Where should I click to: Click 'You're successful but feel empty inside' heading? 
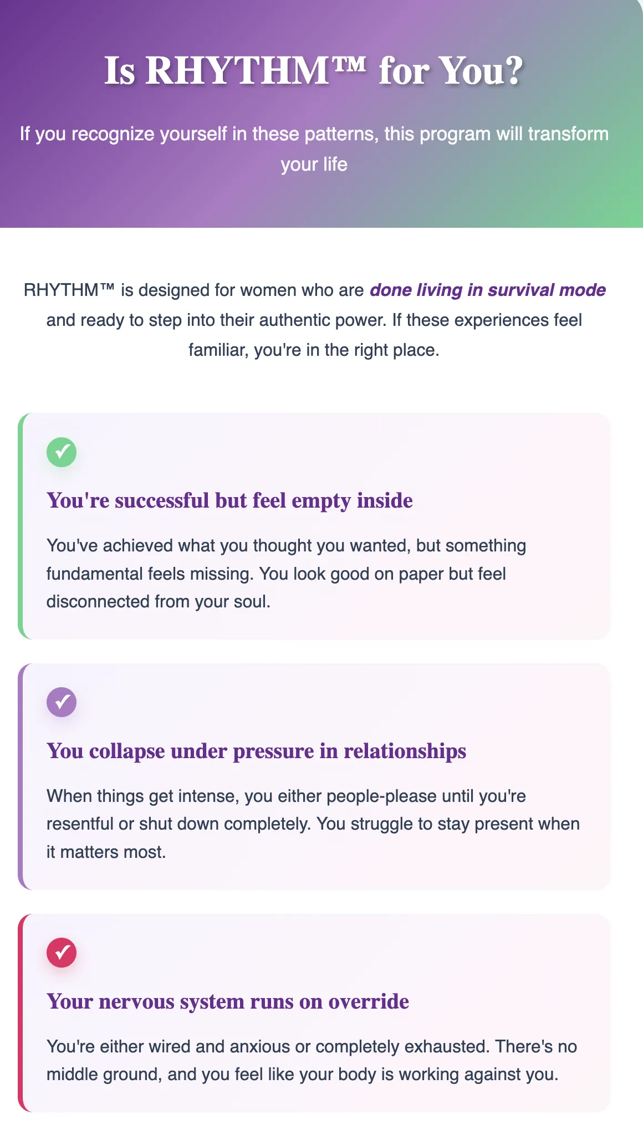click(x=229, y=500)
